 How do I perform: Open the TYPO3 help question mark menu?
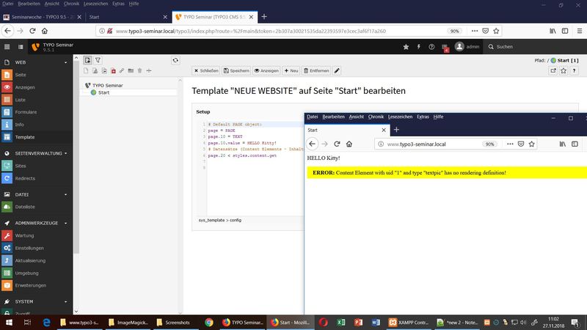tap(431, 47)
